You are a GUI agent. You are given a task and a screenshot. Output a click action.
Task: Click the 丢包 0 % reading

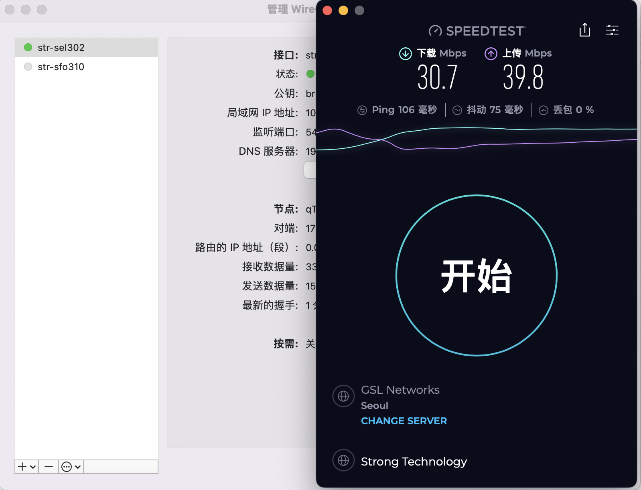point(574,110)
